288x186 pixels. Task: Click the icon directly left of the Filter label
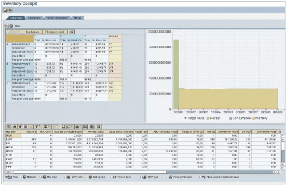click(11, 26)
